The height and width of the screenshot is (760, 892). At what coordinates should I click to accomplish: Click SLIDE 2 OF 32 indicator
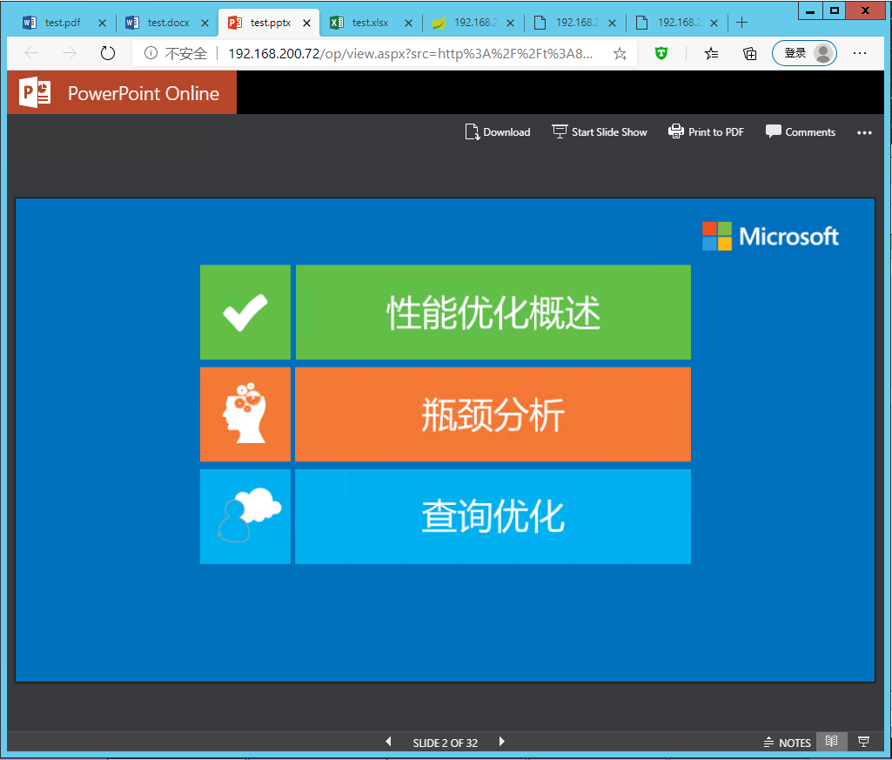point(445,743)
